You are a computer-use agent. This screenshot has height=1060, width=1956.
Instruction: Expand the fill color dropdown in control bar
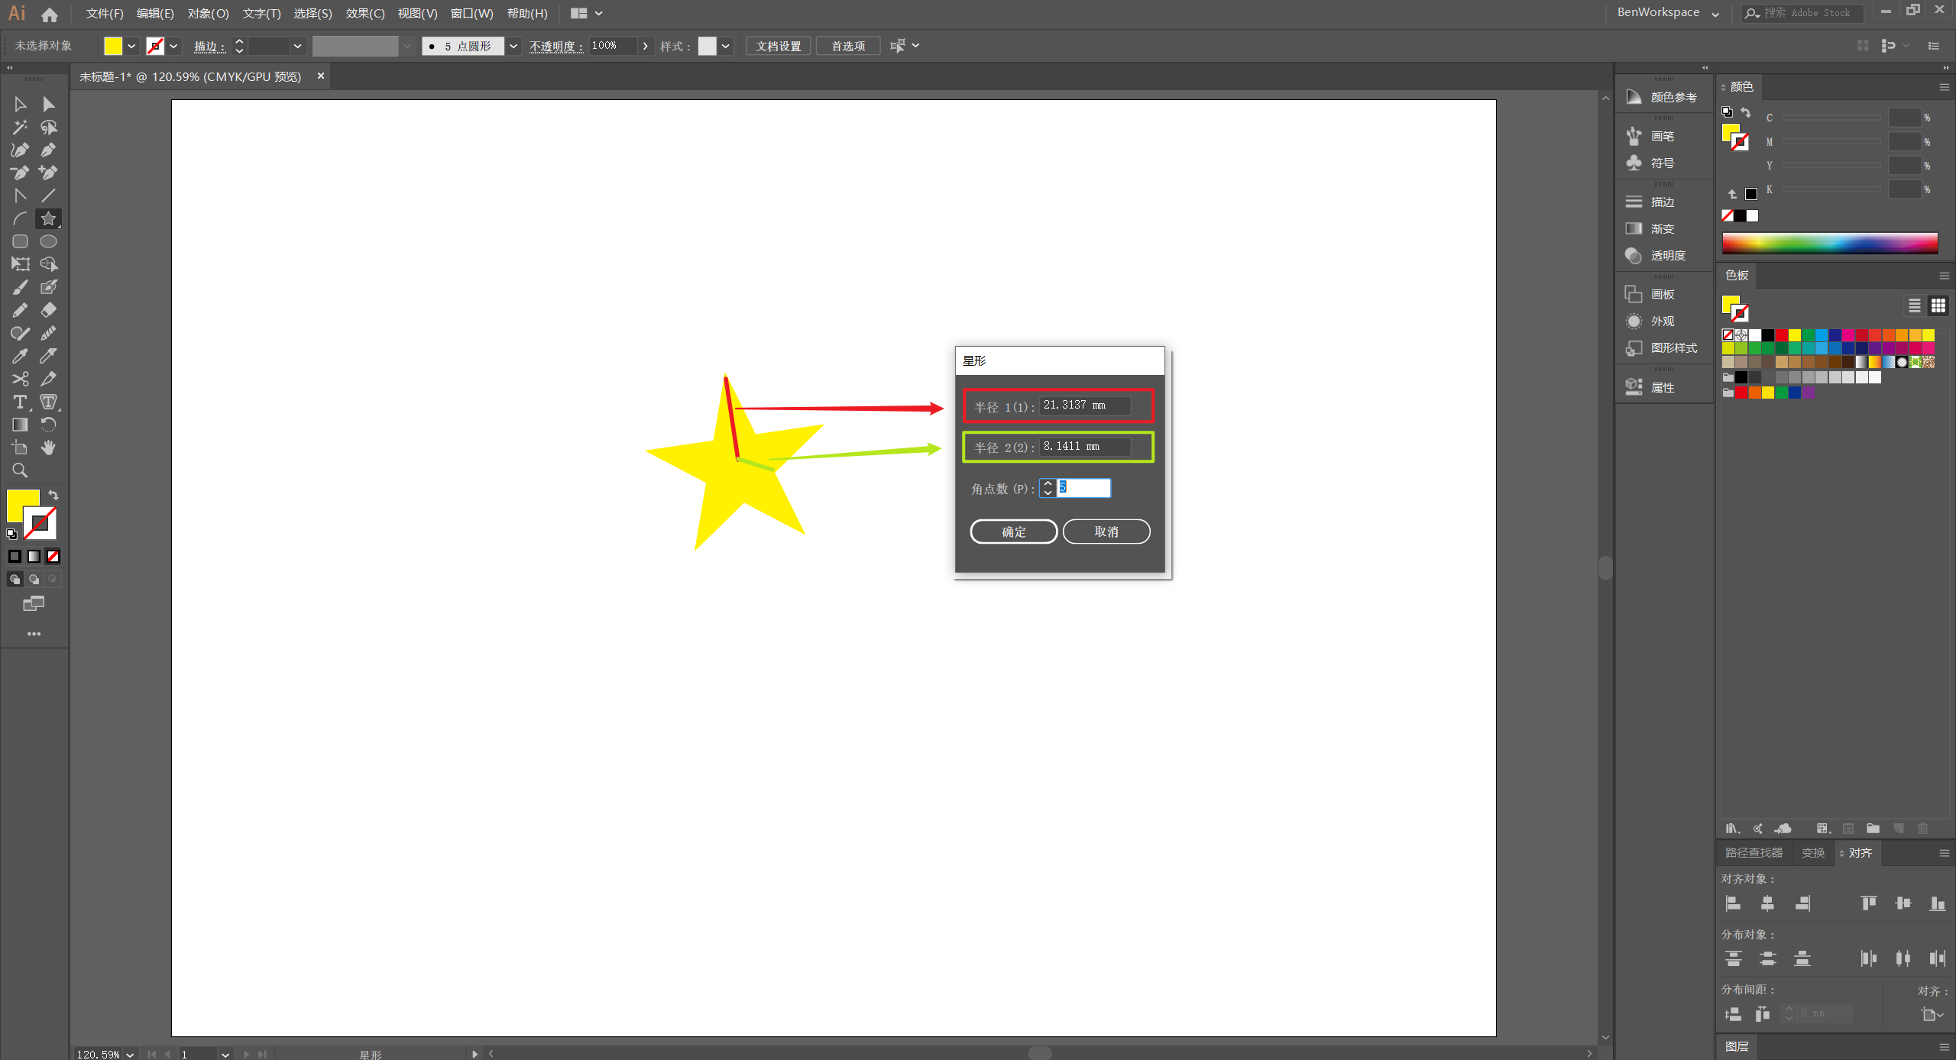(131, 46)
